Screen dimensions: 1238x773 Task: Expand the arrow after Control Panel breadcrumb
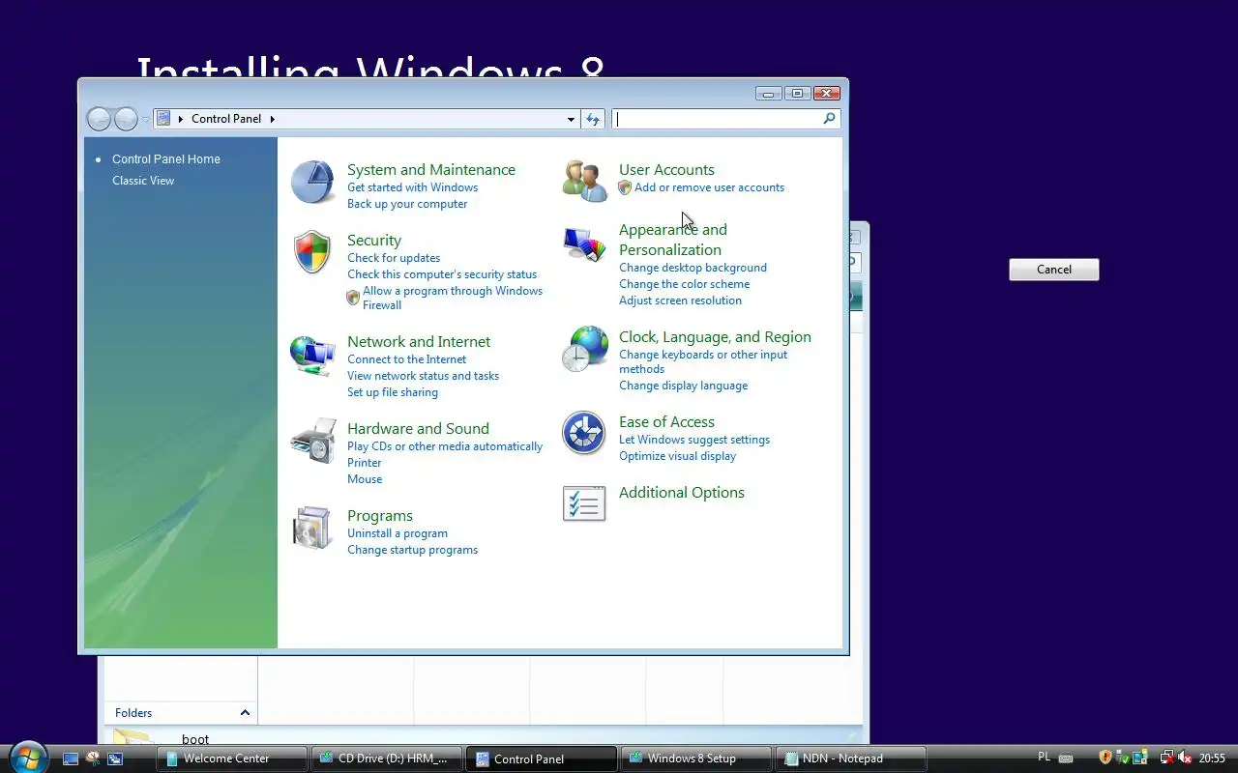(x=273, y=119)
